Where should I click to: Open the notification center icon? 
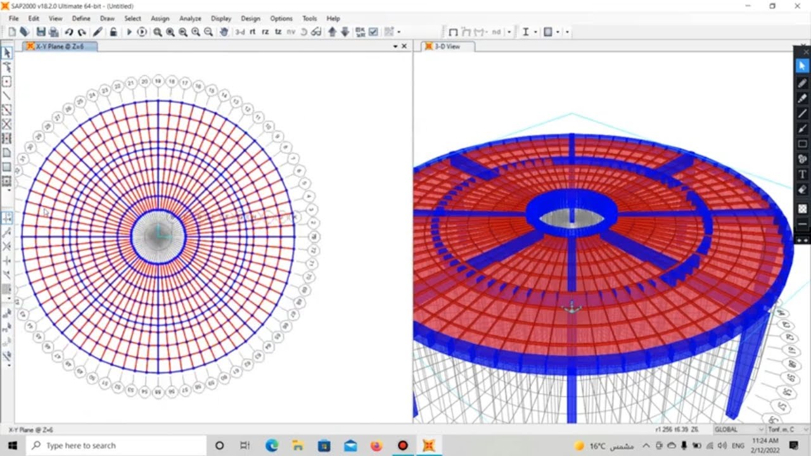coord(794,446)
